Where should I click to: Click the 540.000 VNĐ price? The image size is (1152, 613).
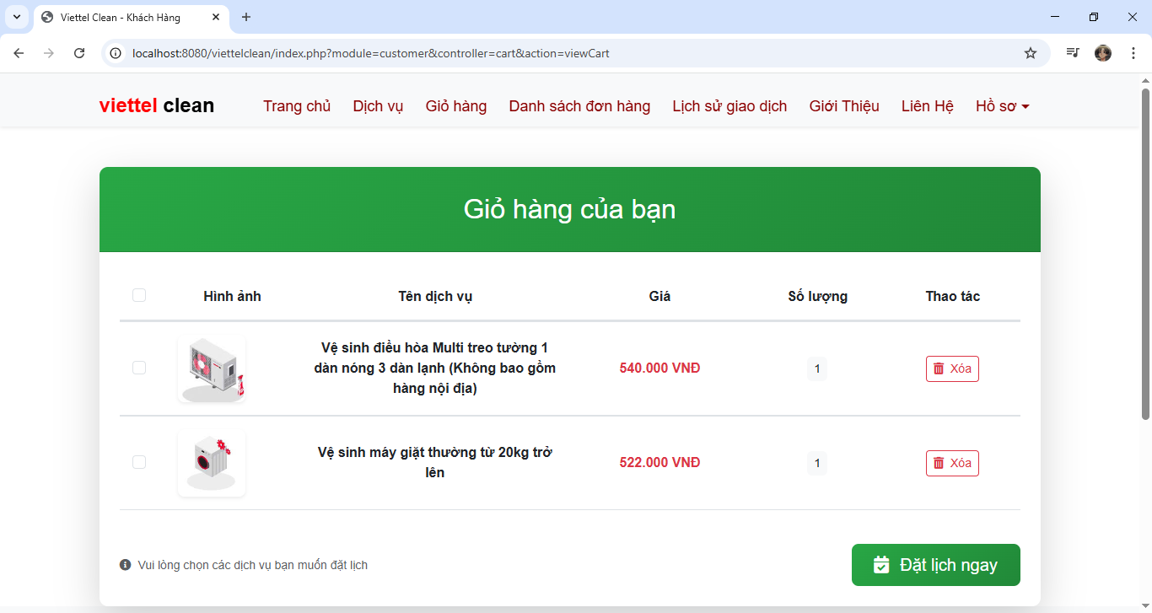pos(659,368)
